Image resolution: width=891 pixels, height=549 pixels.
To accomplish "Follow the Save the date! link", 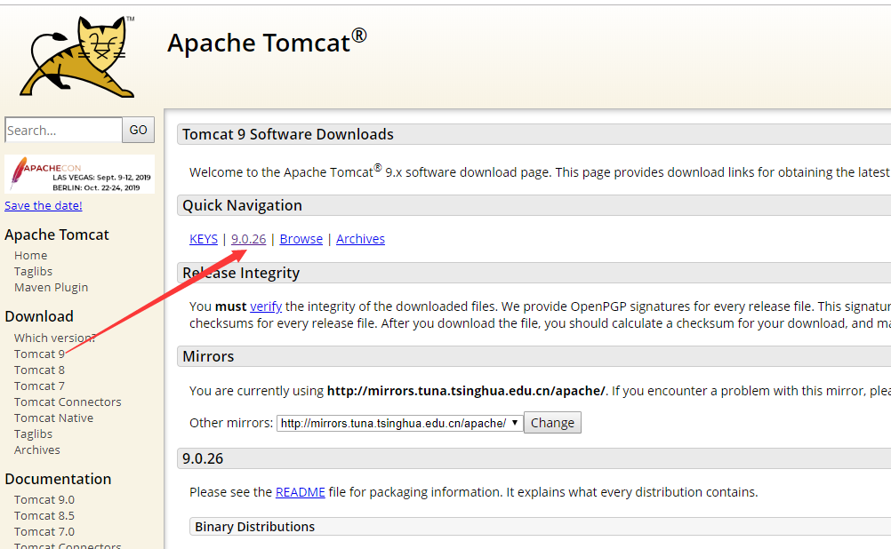I will tap(44, 205).
